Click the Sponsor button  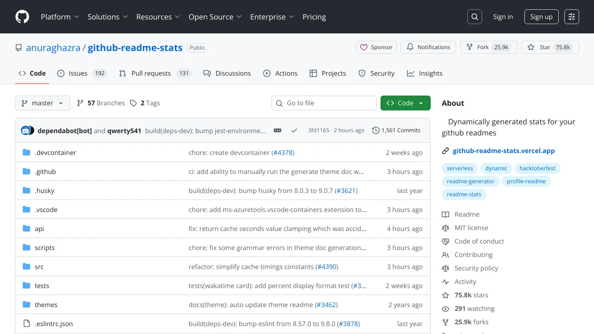pyautogui.click(x=376, y=47)
